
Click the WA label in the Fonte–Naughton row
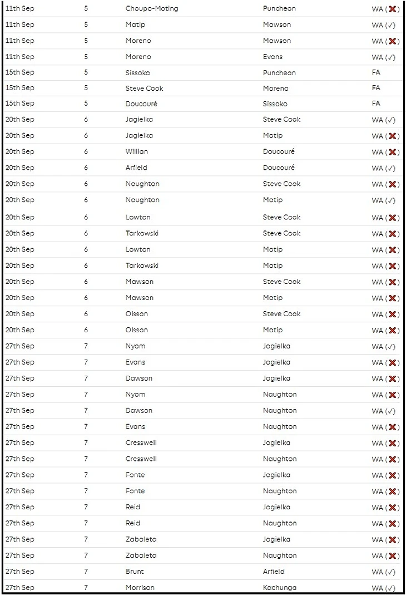(x=377, y=491)
